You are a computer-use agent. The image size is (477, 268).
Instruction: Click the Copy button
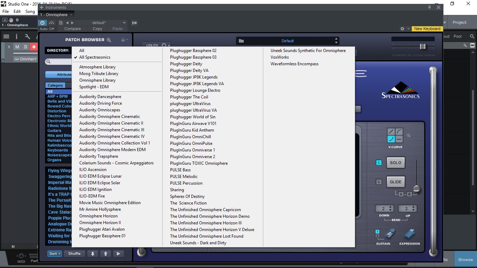tap(97, 29)
